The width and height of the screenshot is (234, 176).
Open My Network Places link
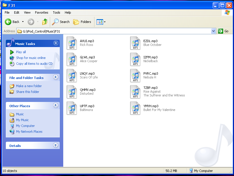click(29, 132)
